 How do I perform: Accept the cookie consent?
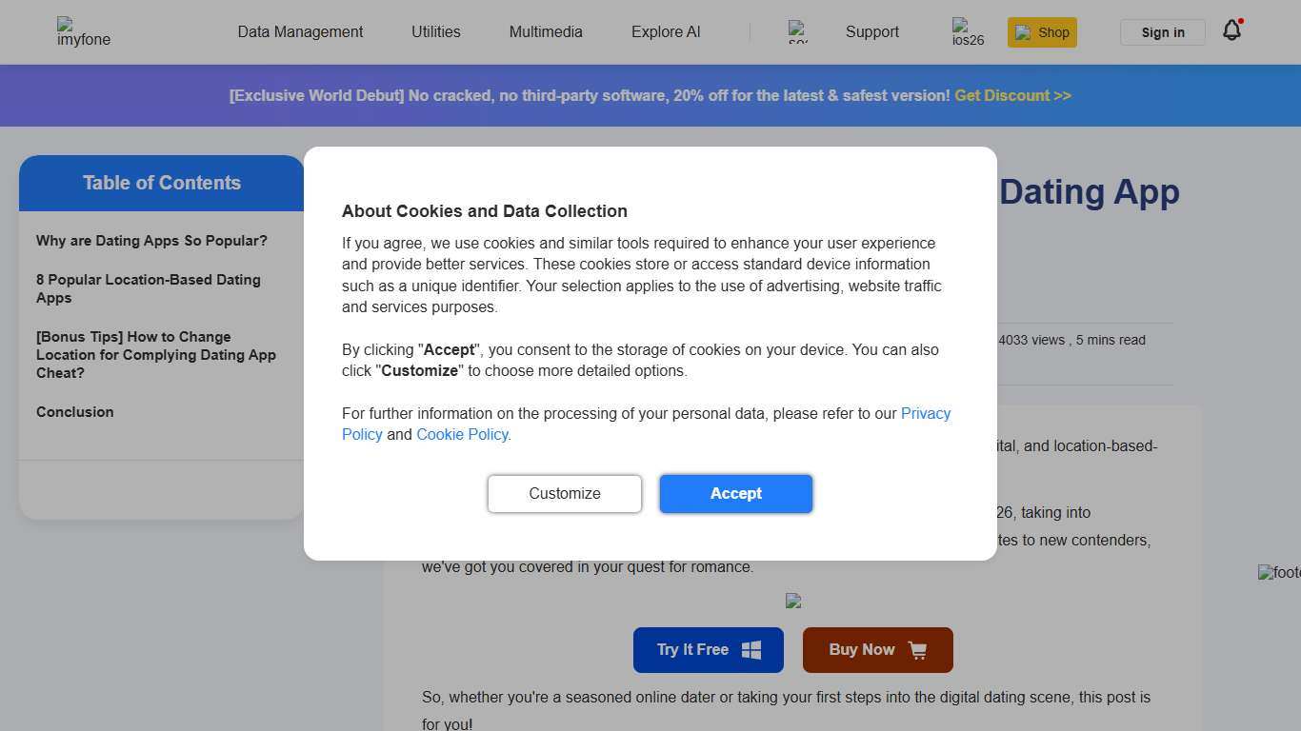click(735, 493)
